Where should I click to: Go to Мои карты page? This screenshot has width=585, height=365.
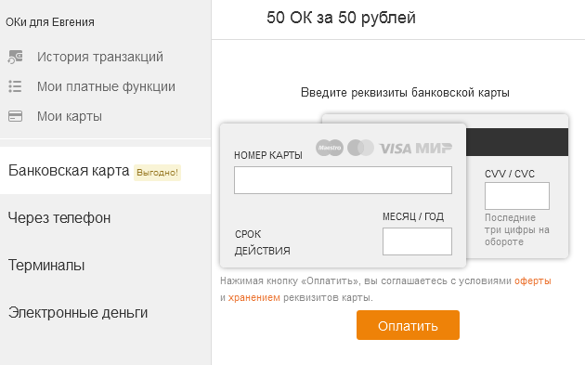tap(70, 116)
